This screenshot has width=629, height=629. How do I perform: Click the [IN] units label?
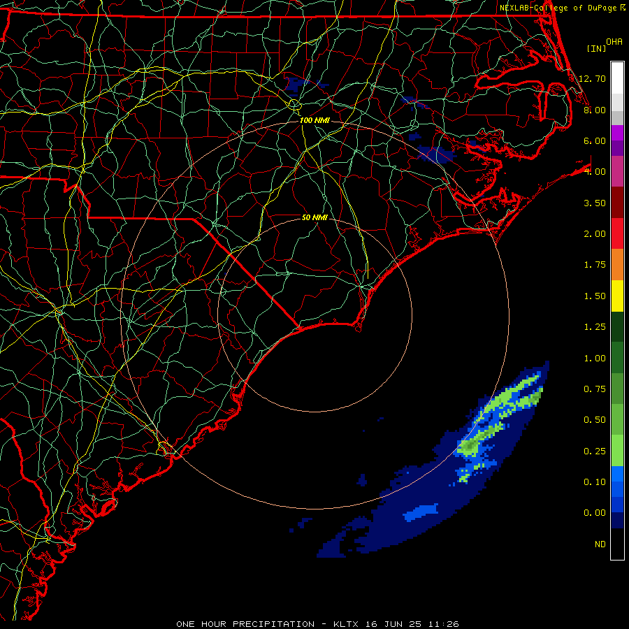[x=597, y=48]
